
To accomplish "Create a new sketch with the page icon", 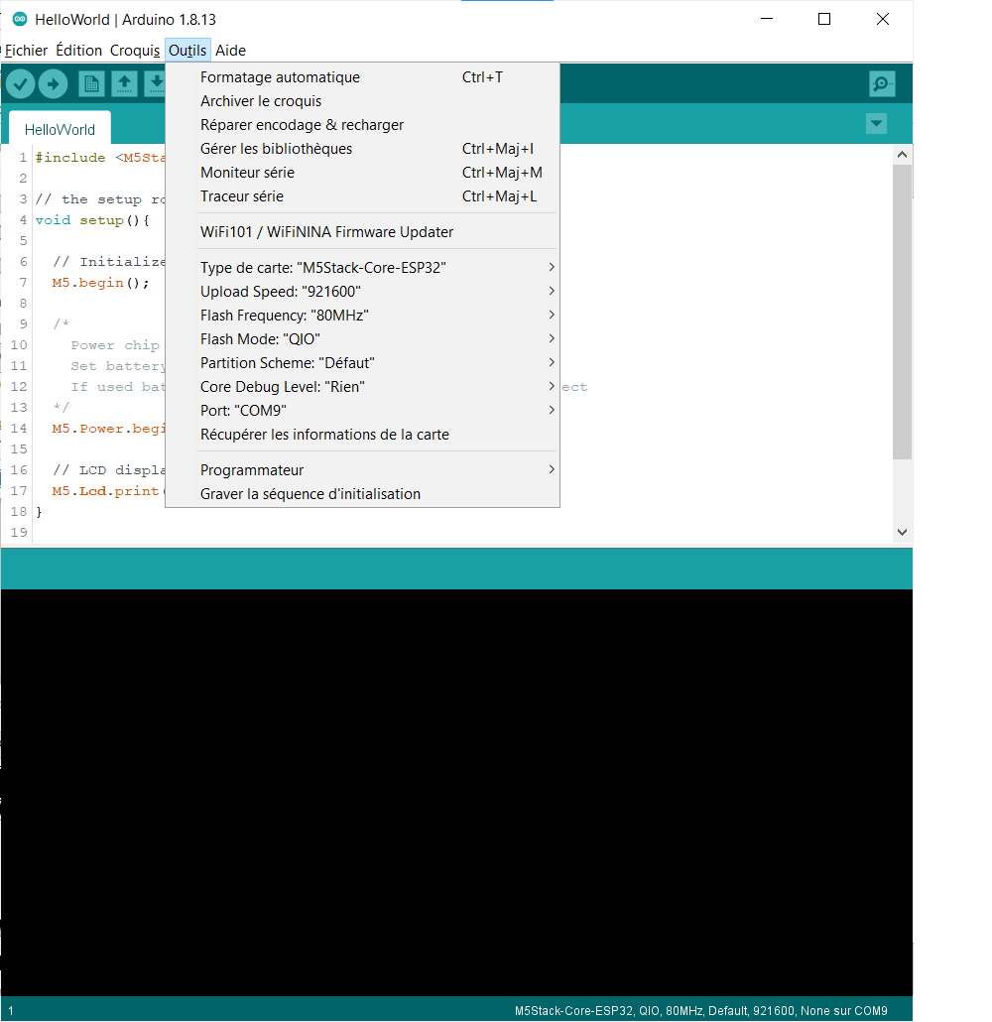I will [91, 84].
